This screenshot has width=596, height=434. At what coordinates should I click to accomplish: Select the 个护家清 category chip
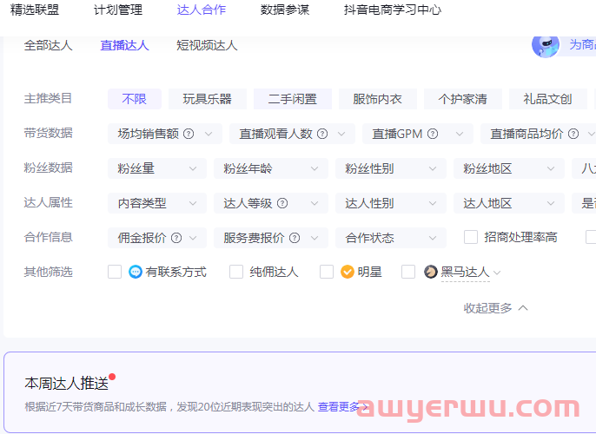pos(463,99)
